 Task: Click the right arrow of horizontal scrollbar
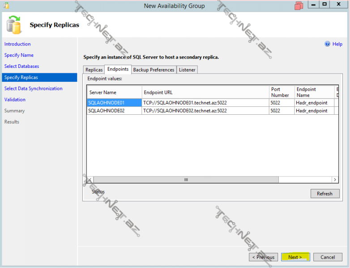coord(335,180)
